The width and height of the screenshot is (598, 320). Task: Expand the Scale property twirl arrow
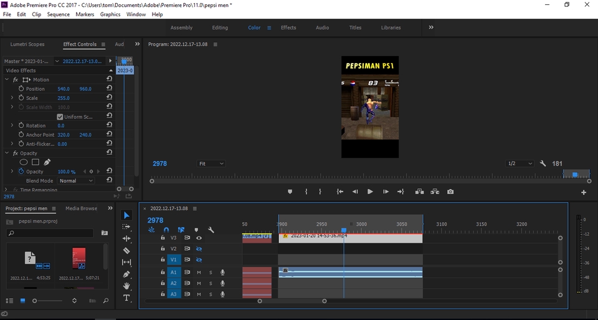coord(12,98)
